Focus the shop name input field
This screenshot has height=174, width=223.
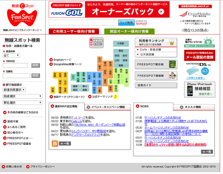(16, 76)
